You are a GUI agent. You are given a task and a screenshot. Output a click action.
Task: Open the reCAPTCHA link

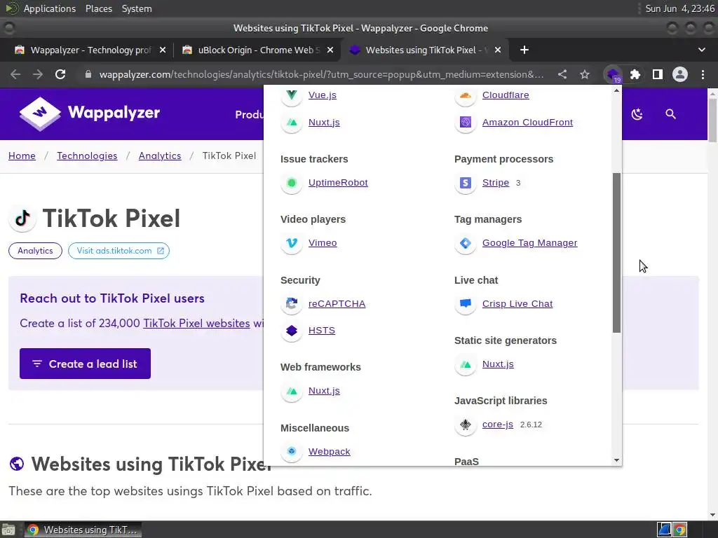pyautogui.click(x=337, y=304)
